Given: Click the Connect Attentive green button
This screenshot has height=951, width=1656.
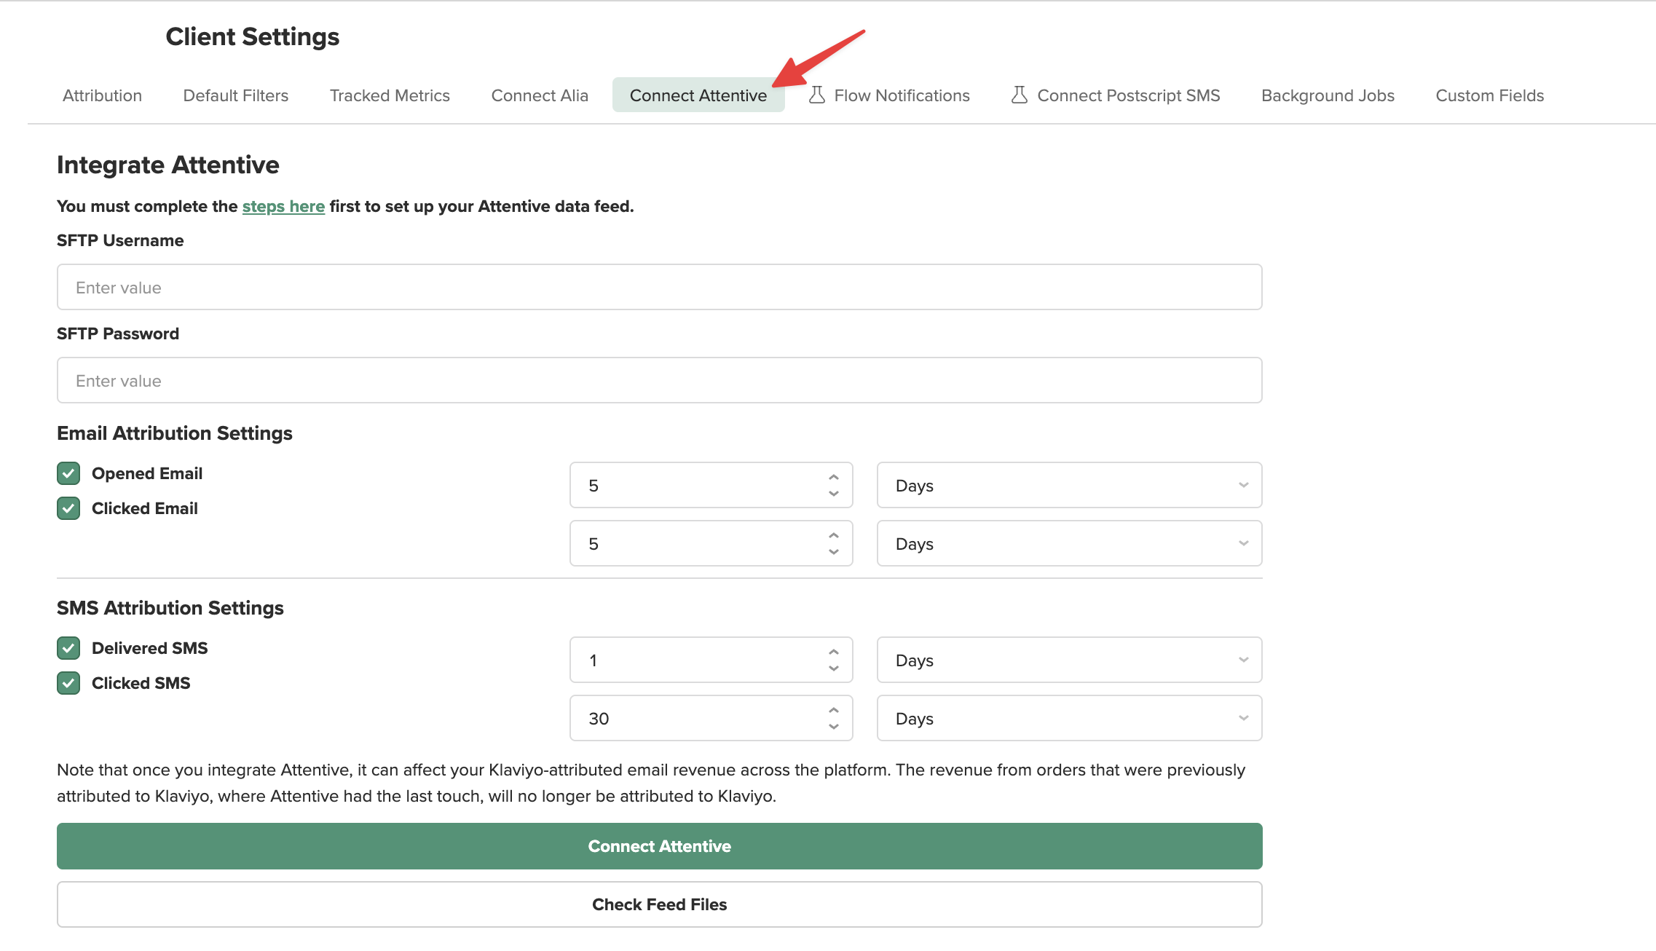Looking at the screenshot, I should [x=660, y=846].
